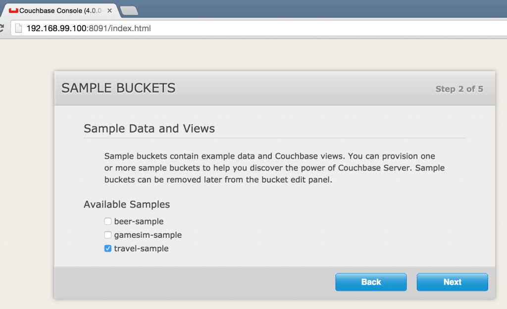The height and width of the screenshot is (309, 507).
Task: Click Next to proceed to step 3
Action: [x=452, y=282]
